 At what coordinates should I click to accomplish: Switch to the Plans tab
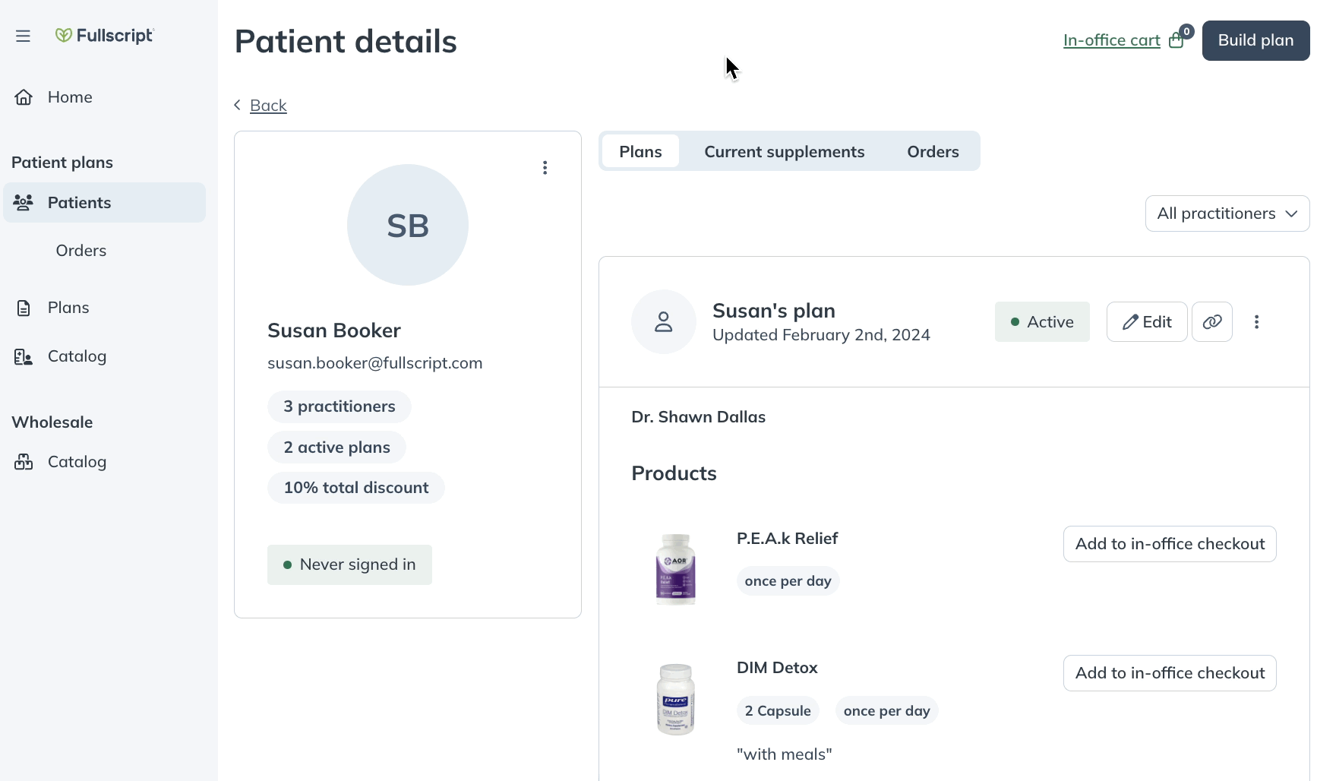640,152
